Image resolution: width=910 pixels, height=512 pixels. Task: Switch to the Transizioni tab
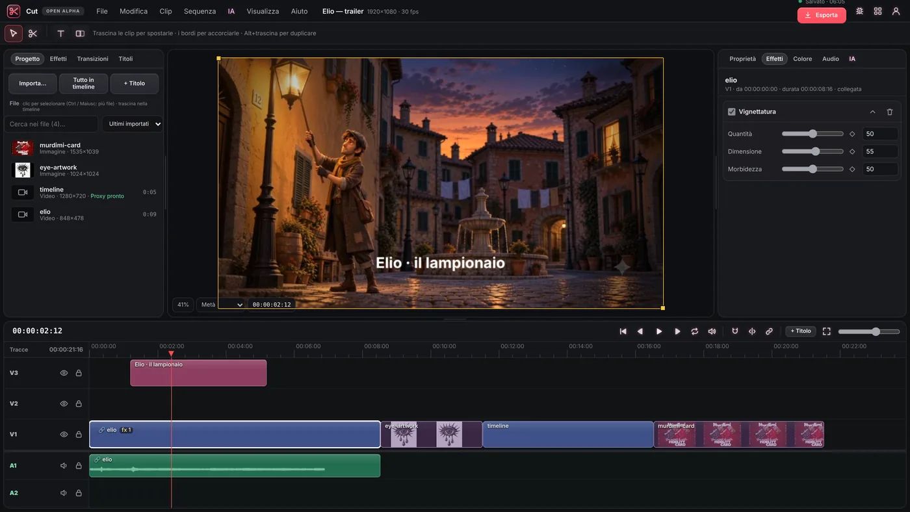pyautogui.click(x=92, y=58)
